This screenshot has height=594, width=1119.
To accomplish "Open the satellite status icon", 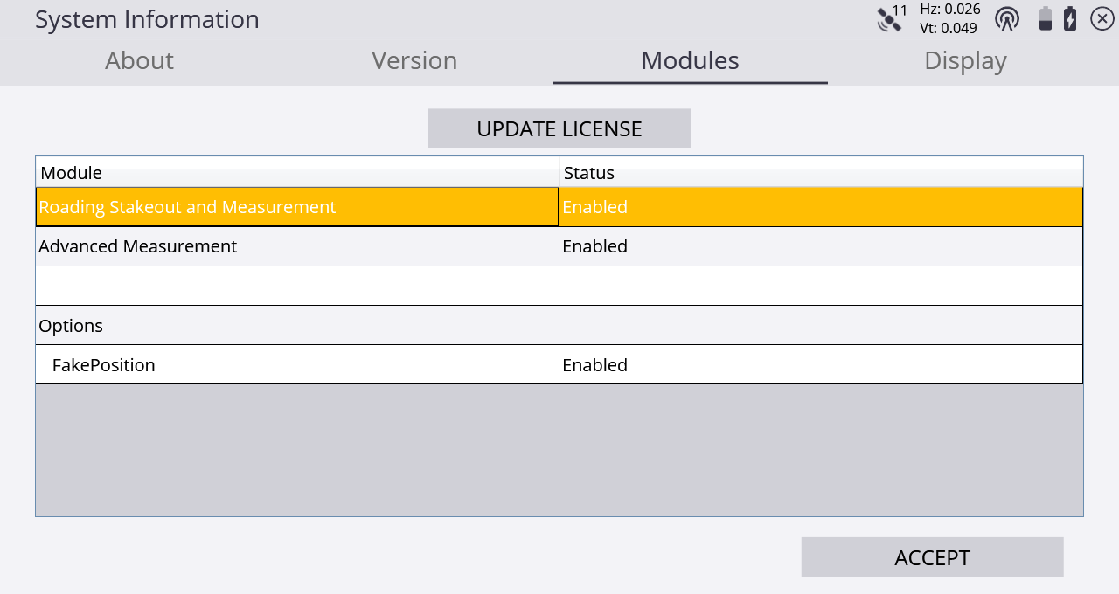I will 889,20.
